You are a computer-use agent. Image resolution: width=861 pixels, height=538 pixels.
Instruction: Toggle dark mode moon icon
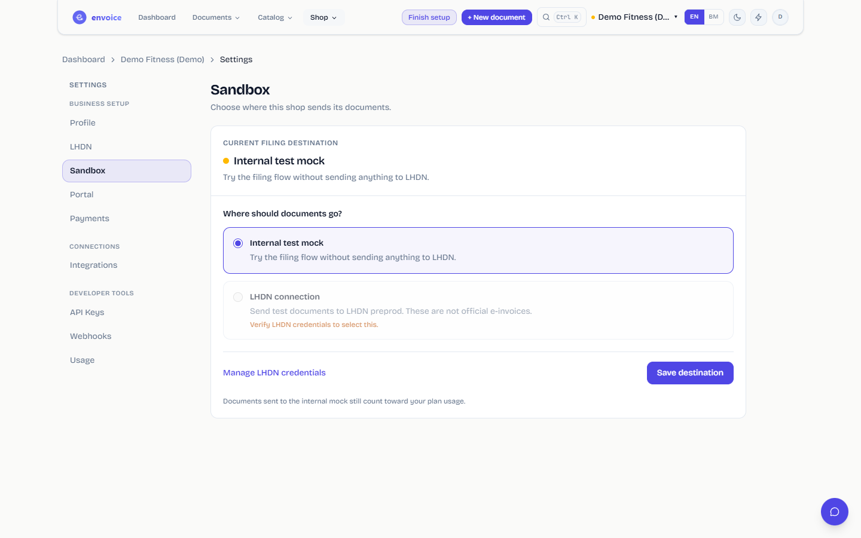click(737, 17)
